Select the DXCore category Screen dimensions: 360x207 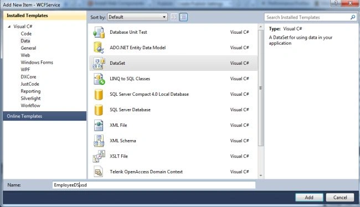(x=28, y=77)
